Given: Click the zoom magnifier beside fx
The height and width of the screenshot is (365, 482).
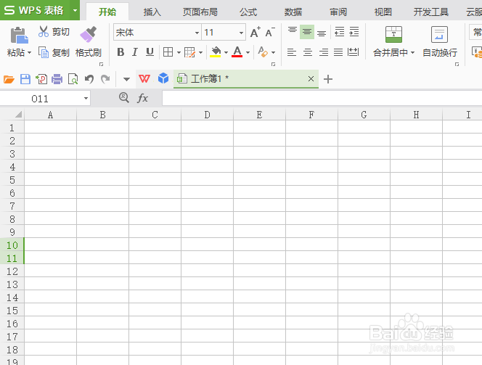Looking at the screenshot, I should pos(124,98).
